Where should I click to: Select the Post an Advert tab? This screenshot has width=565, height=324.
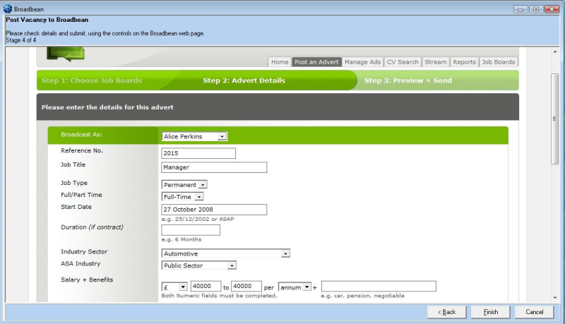(x=316, y=62)
